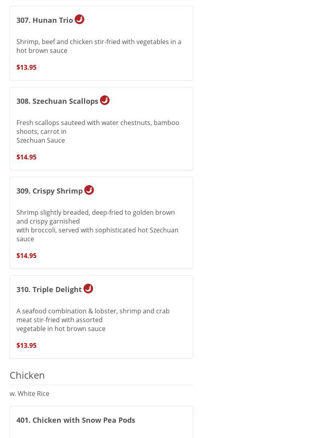
Task: Click the $14.95 price for Crispy Shrimp
Action: (26, 256)
